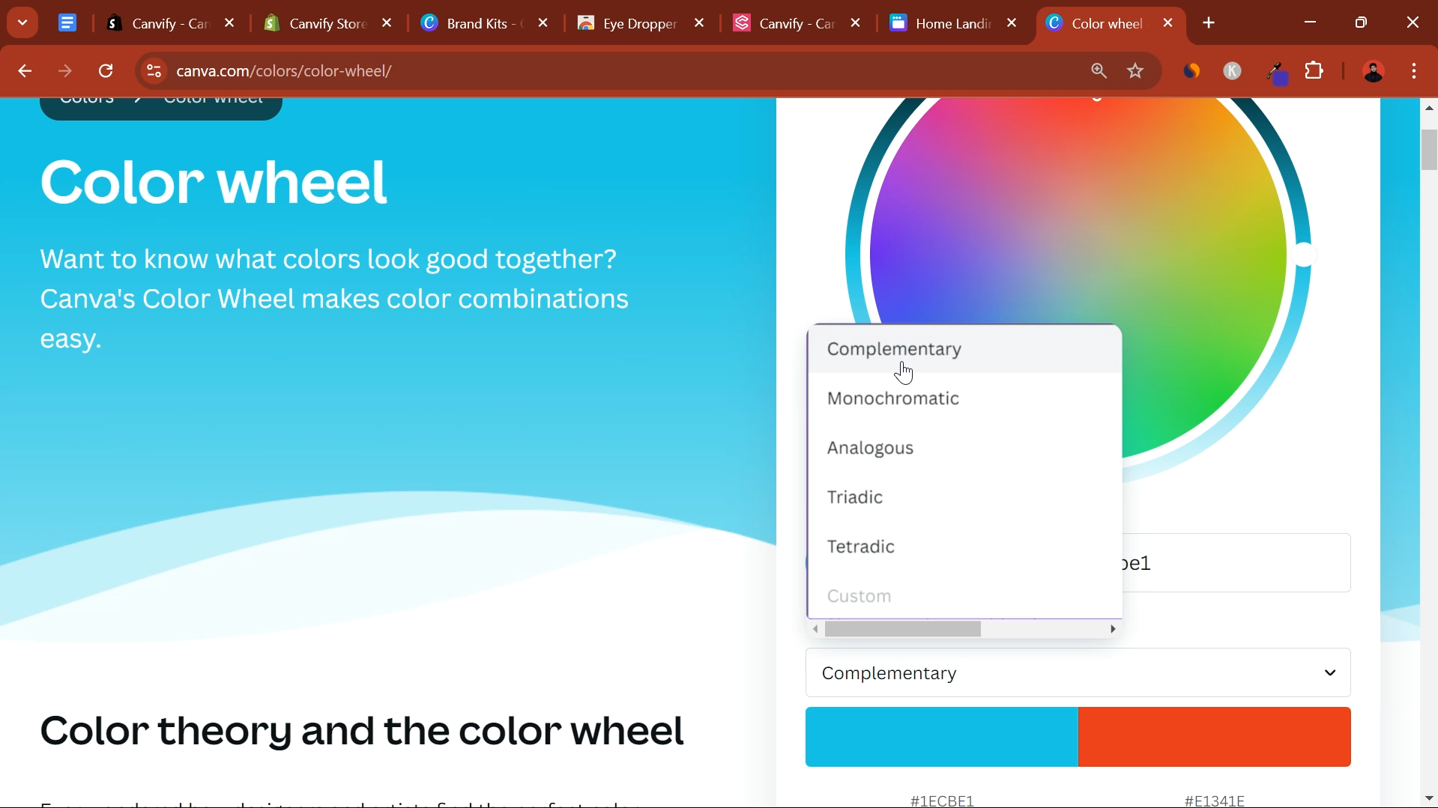Close the Canvify Store tab
The width and height of the screenshot is (1438, 808).
[387, 23]
